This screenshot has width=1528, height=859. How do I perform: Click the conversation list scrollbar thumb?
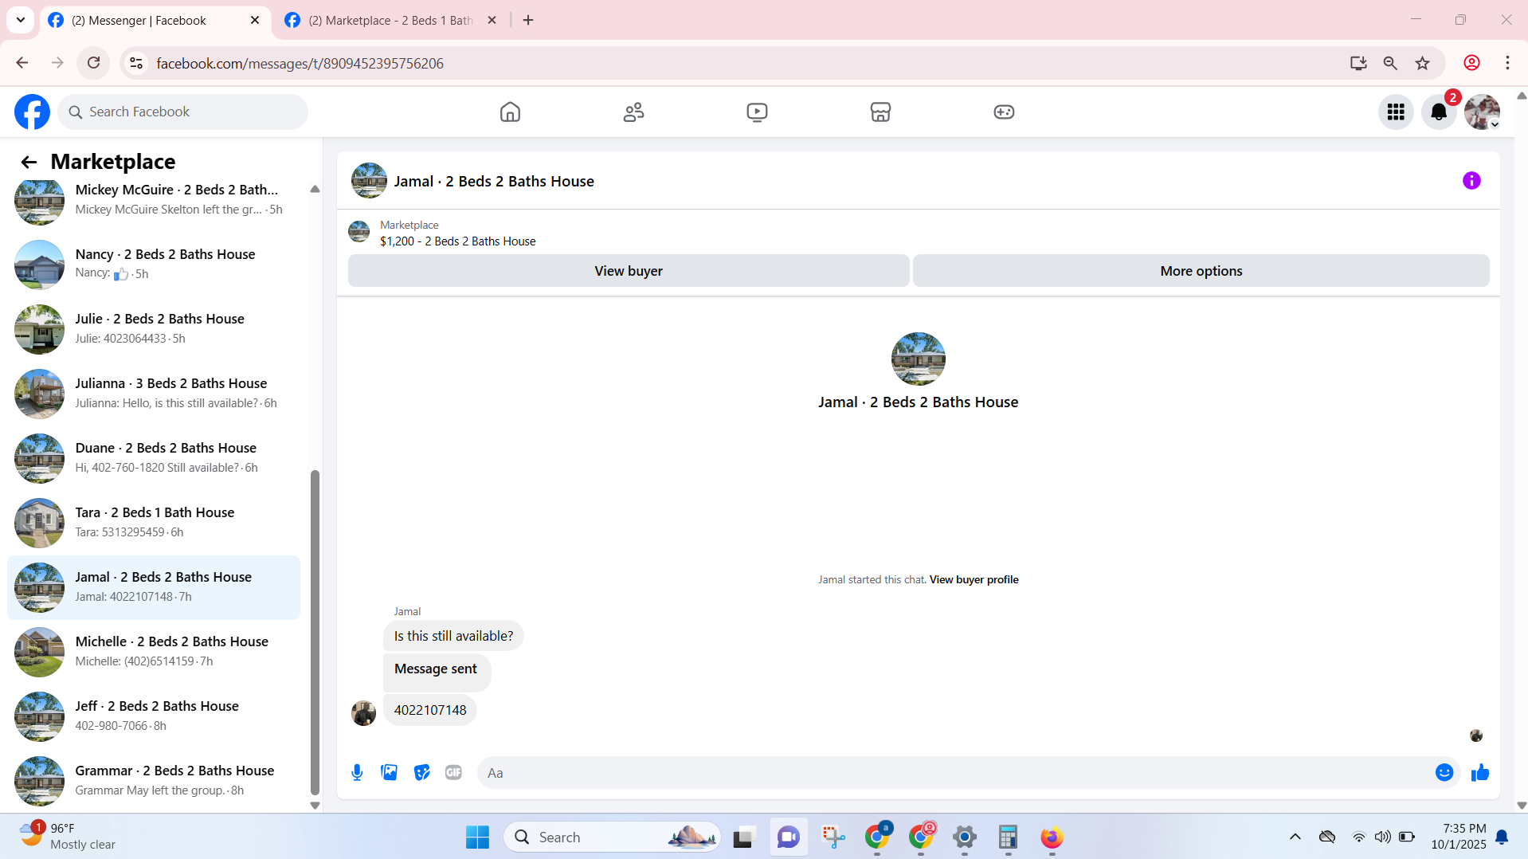pos(315,633)
